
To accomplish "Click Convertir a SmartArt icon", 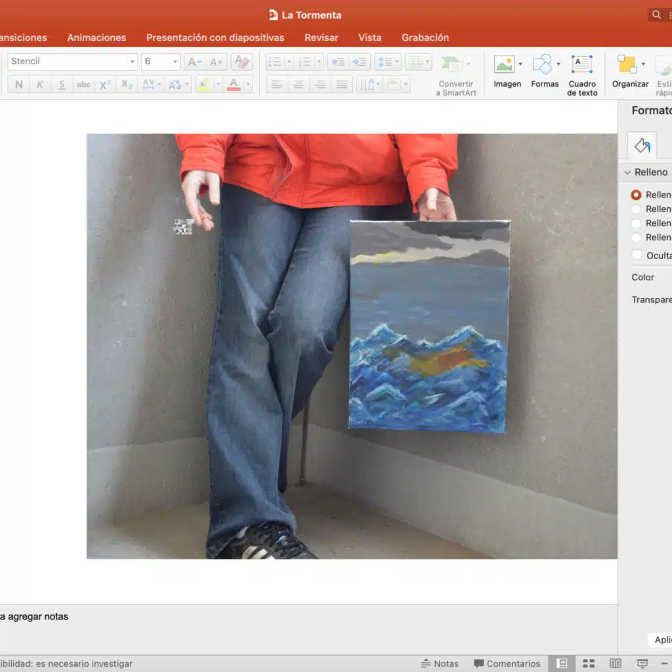I will click(x=452, y=65).
